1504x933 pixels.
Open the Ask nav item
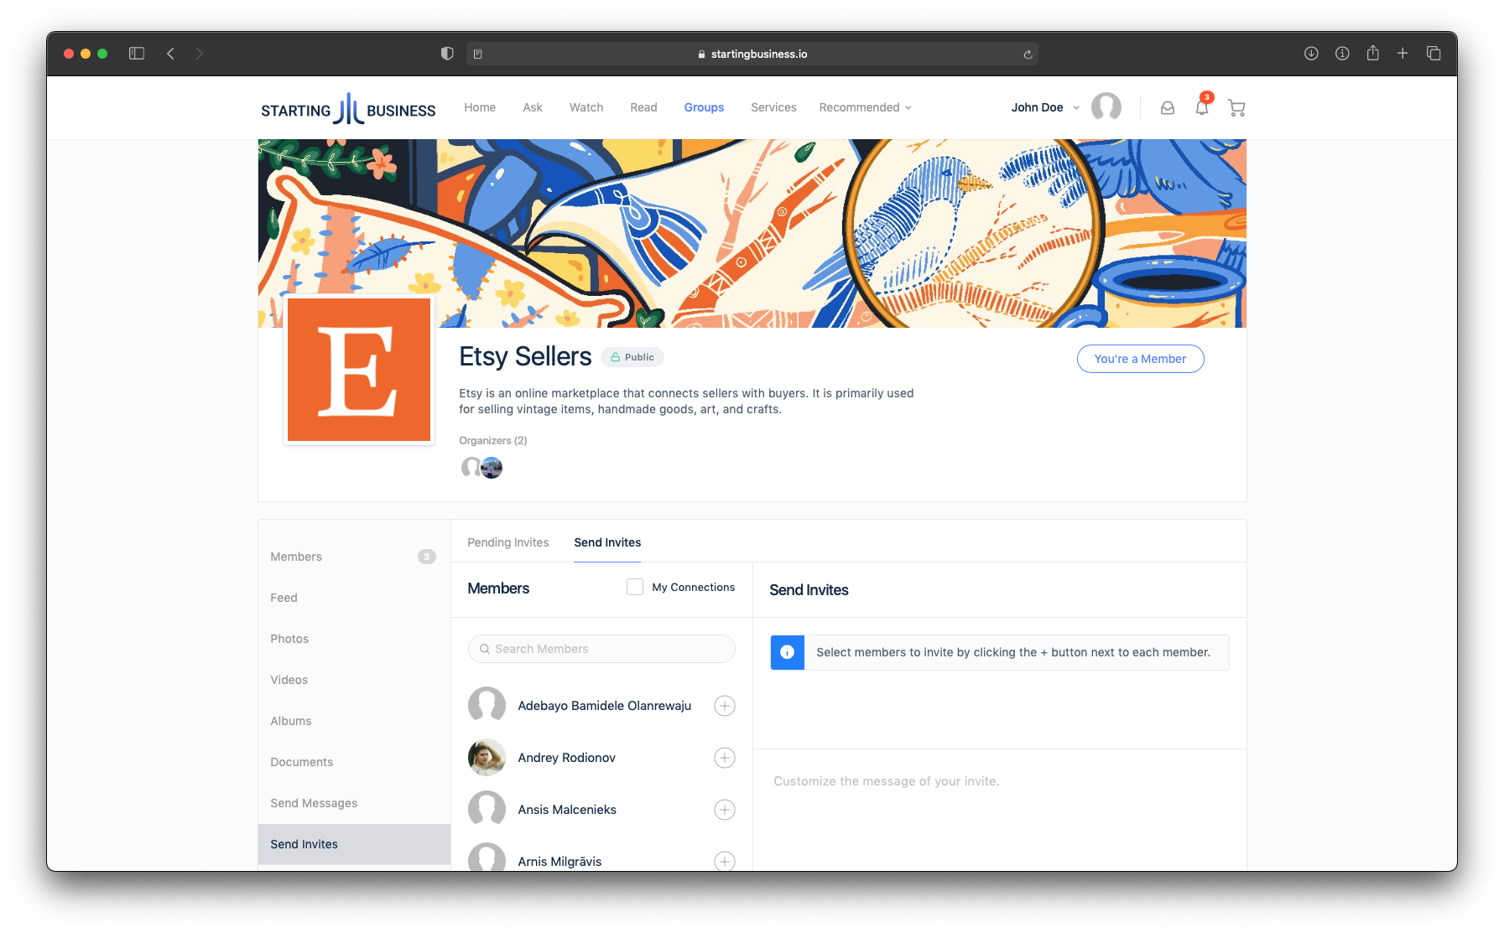tap(533, 107)
